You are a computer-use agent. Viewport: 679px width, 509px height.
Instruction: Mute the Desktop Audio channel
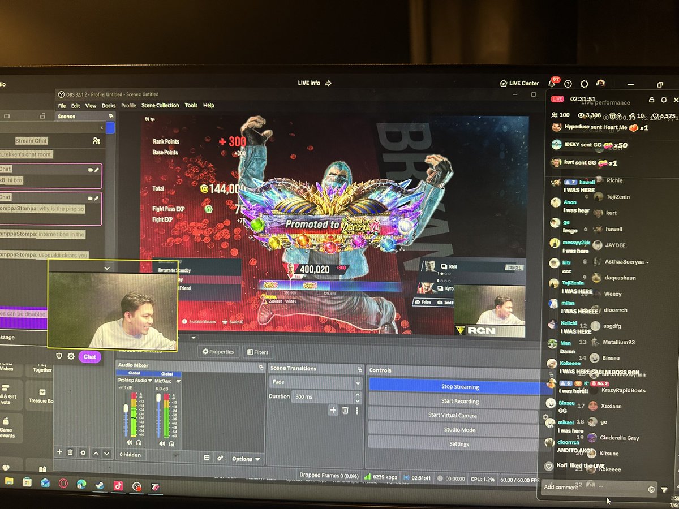coord(129,442)
